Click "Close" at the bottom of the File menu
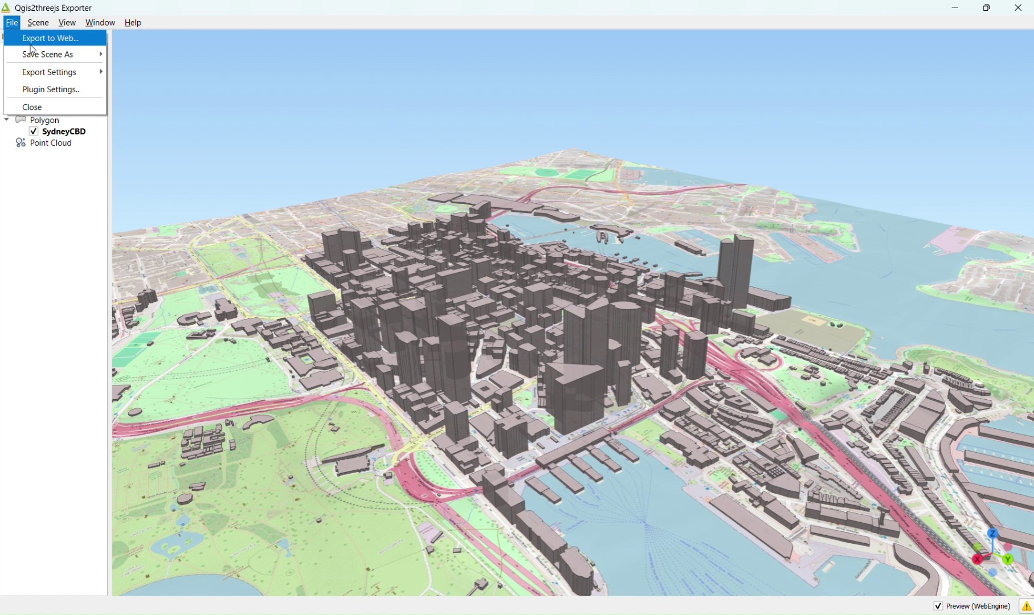This screenshot has height=615, width=1034. tap(32, 106)
